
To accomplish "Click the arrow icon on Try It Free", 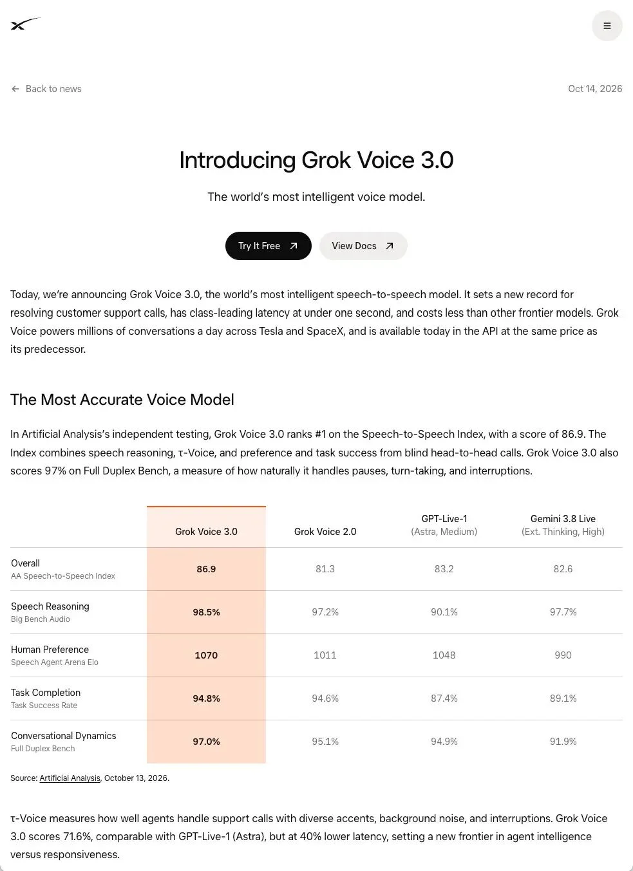I will point(294,246).
